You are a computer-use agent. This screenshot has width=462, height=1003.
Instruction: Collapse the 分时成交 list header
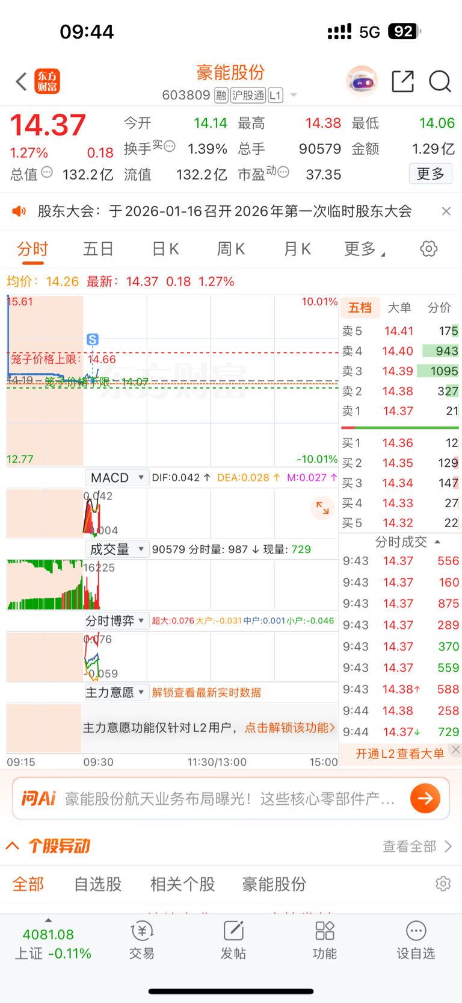coord(408,542)
